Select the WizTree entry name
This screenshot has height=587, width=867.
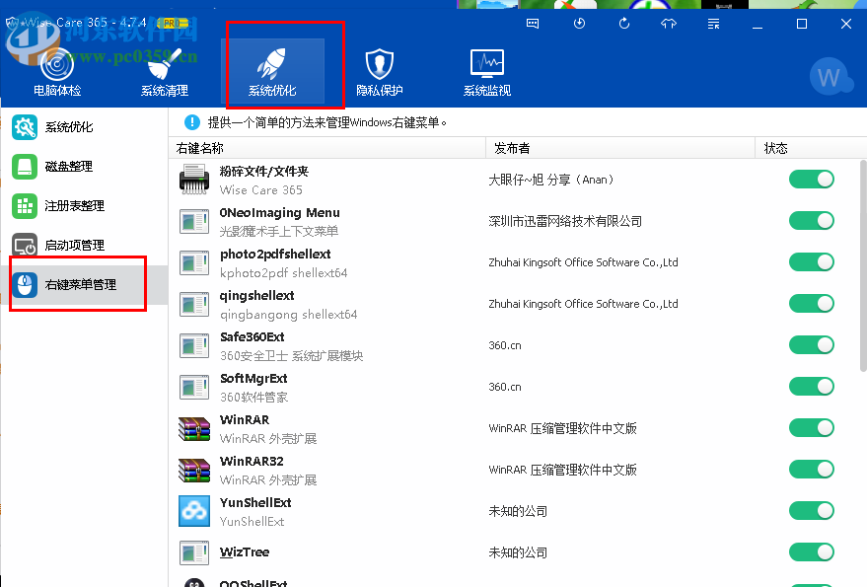[245, 552]
